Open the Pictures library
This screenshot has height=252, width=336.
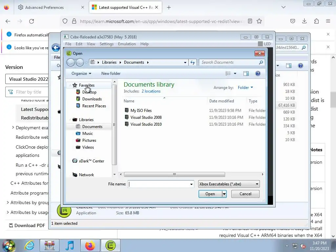tap(89, 140)
